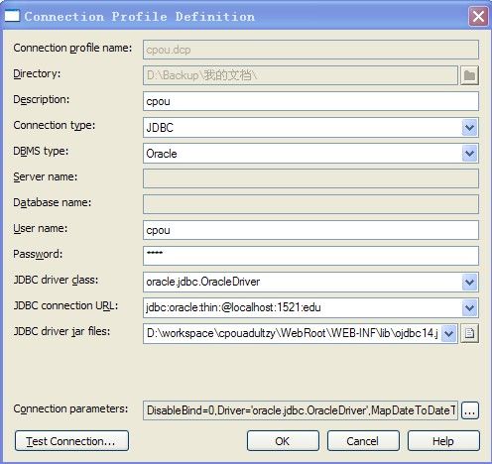Click the Cancel button
492x464 pixels.
click(363, 440)
